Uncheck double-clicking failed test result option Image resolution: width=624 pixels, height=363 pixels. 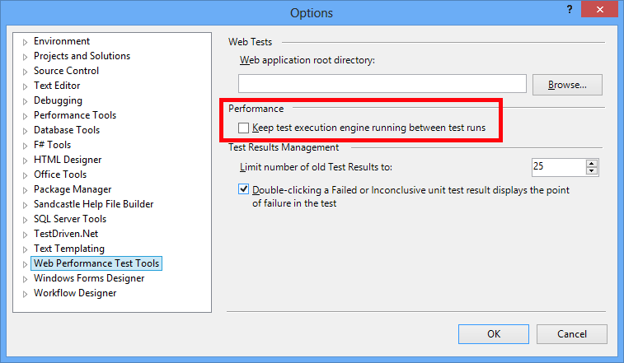(243, 189)
